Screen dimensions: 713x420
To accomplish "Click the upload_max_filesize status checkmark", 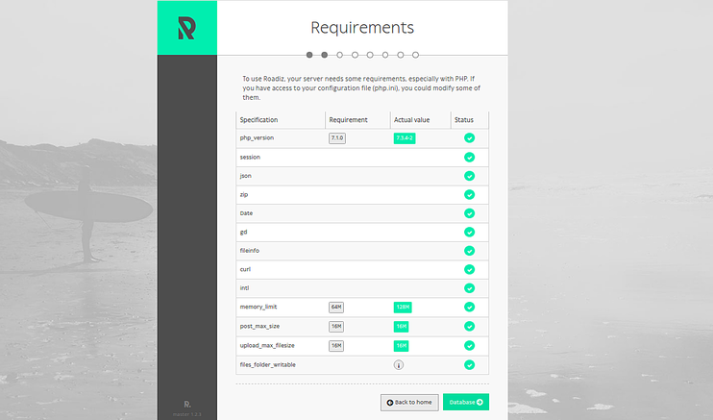I will point(469,345).
